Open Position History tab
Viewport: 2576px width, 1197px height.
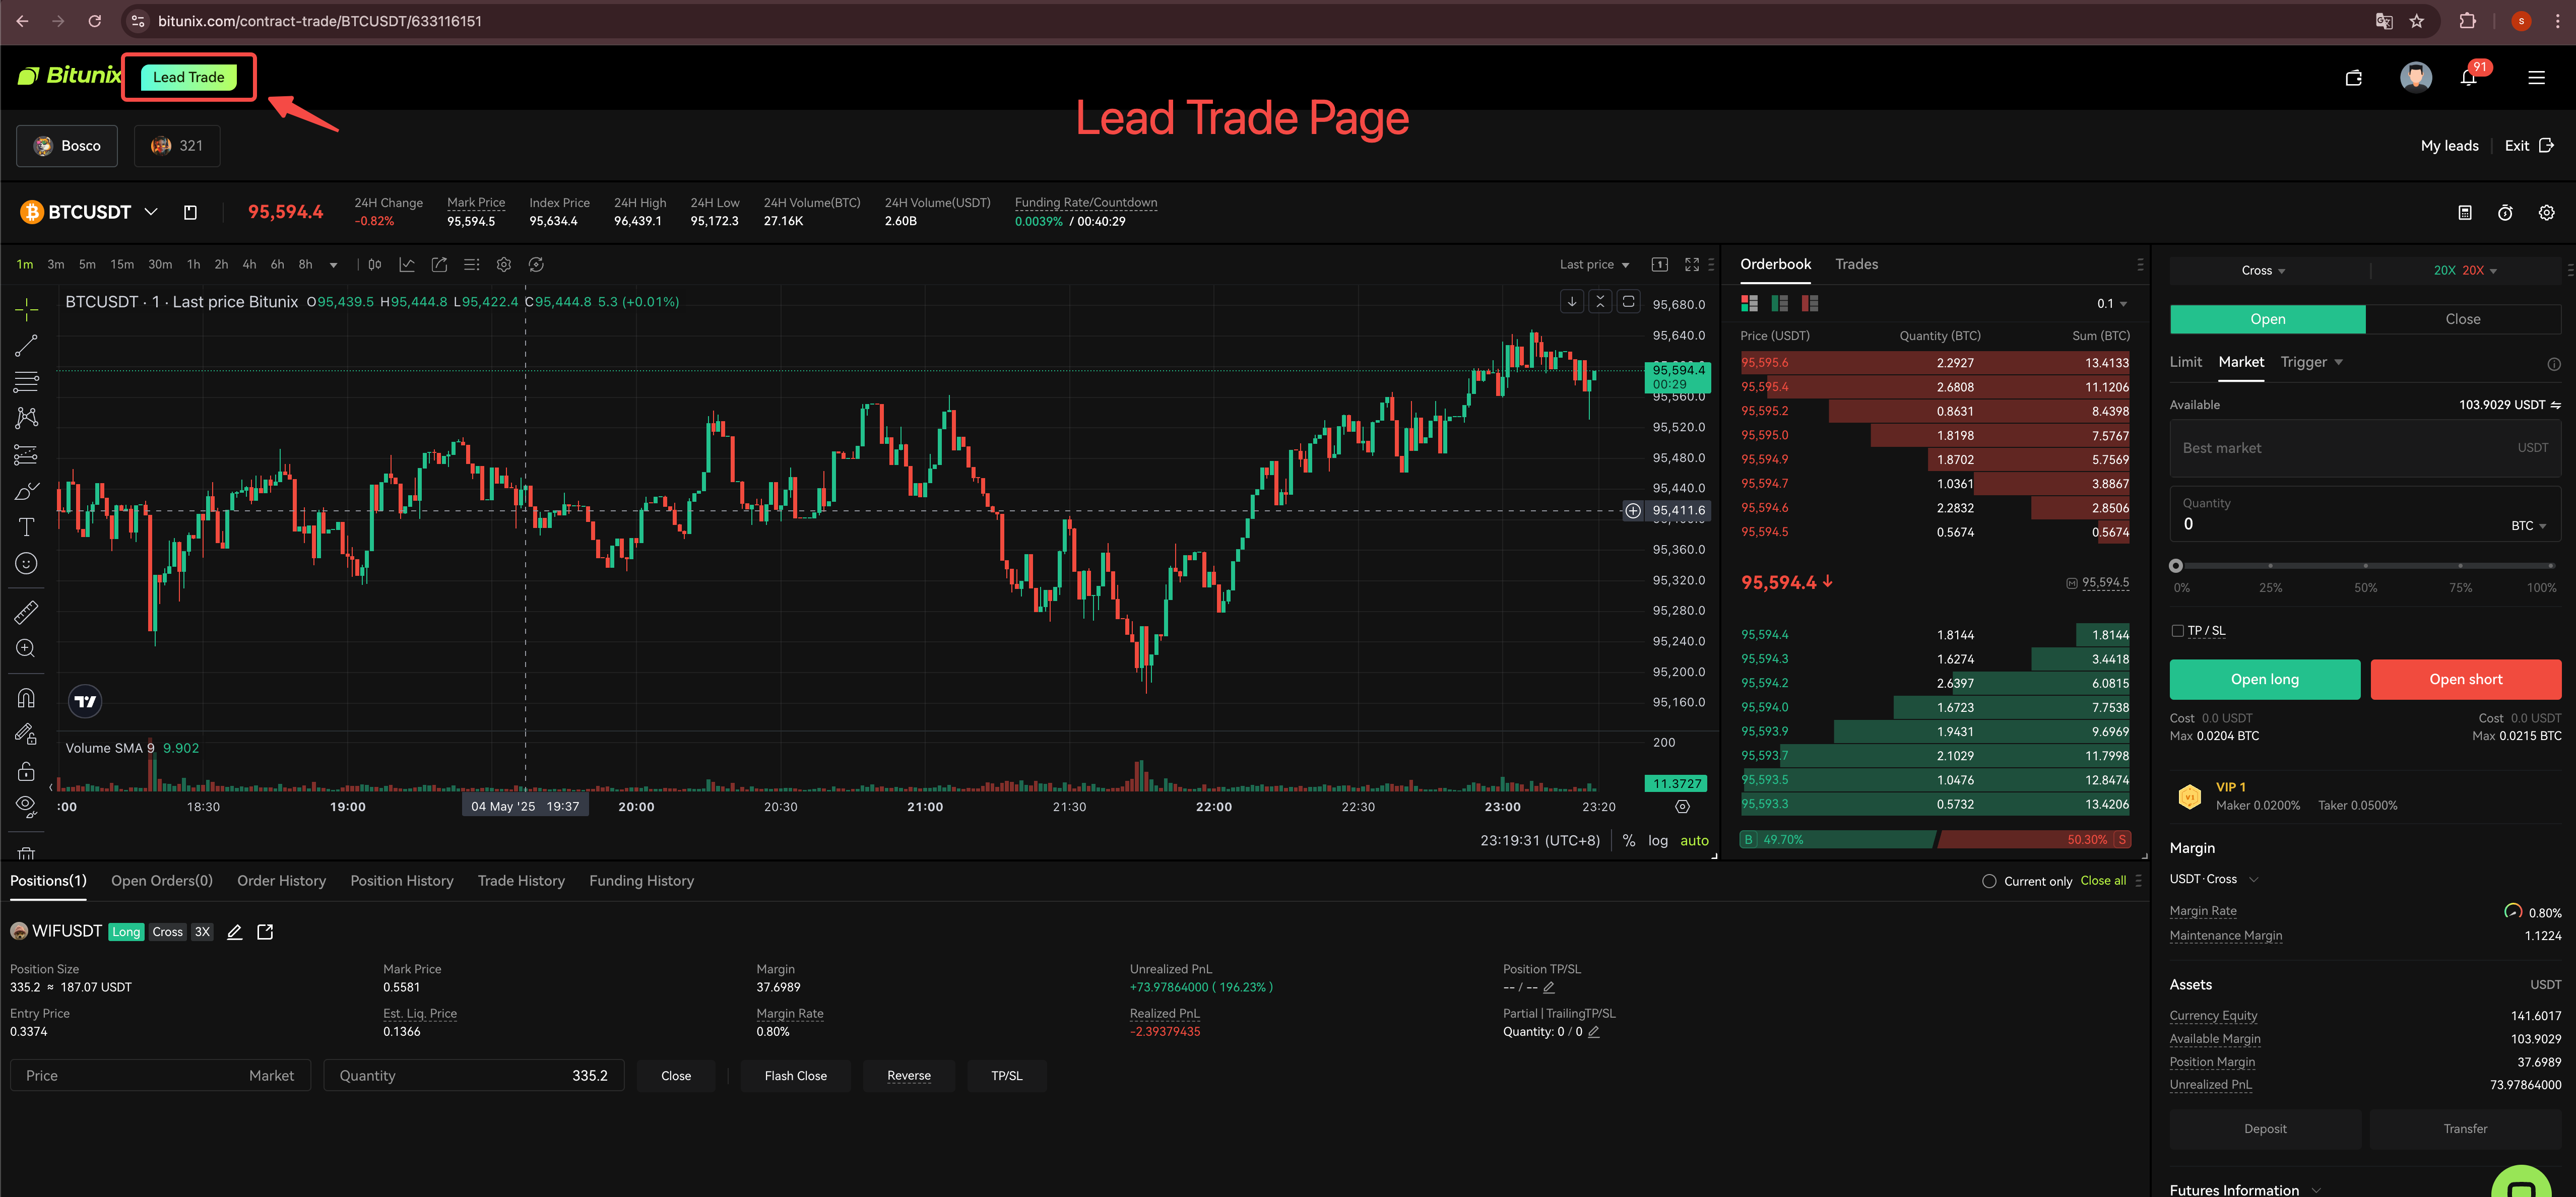coord(401,881)
